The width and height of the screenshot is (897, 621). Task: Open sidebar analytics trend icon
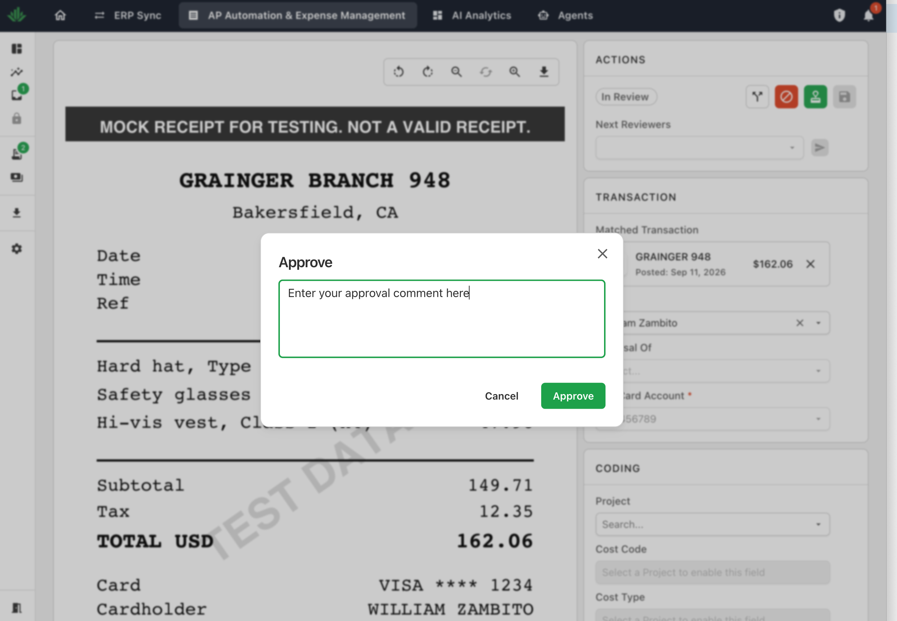(x=17, y=72)
